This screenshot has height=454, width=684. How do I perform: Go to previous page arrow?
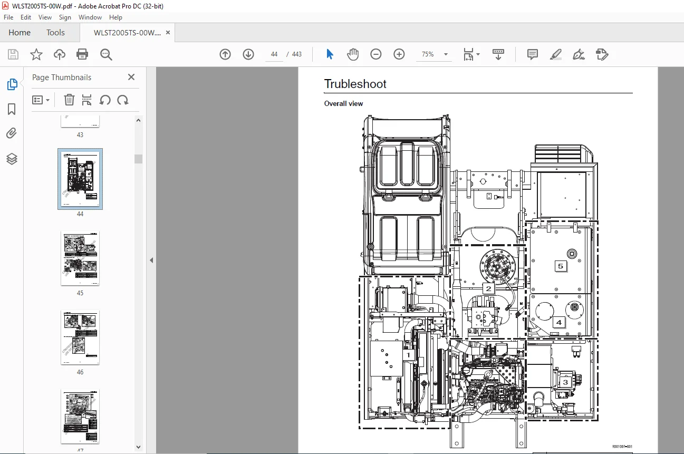(x=225, y=54)
